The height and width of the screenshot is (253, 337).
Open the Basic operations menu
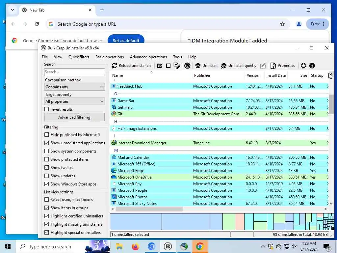[x=109, y=57]
